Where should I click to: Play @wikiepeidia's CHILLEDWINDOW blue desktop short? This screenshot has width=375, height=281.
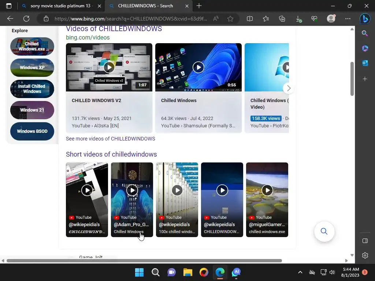pyautogui.click(x=222, y=200)
